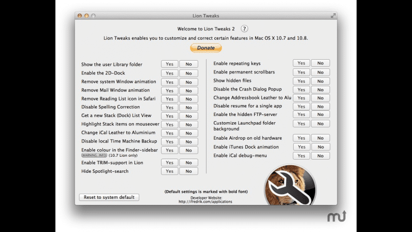Image resolution: width=412 pixels, height=232 pixels.
Task: Click Yes for Show hidden files
Action: 301,81
